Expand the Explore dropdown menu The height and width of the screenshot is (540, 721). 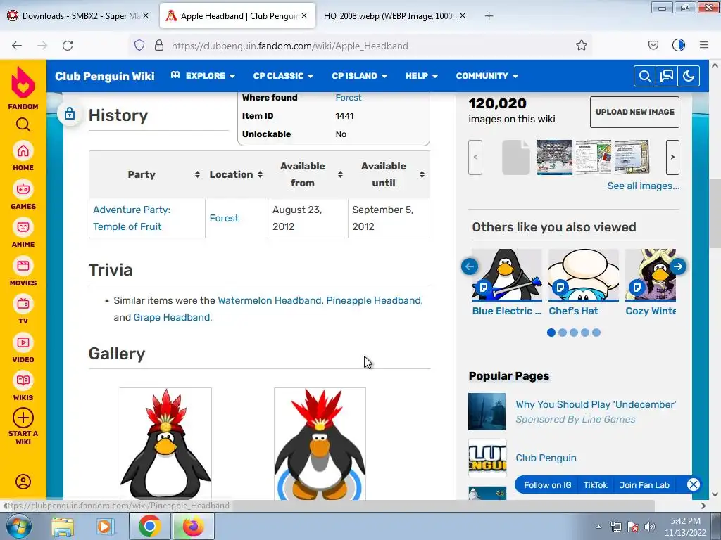coord(203,76)
